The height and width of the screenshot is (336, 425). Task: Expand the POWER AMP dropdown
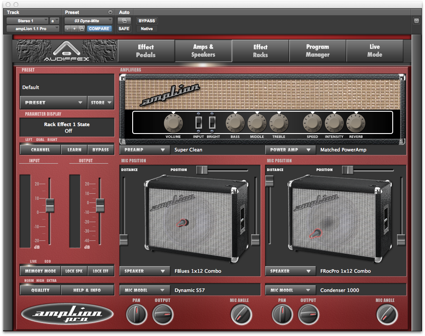click(x=290, y=150)
